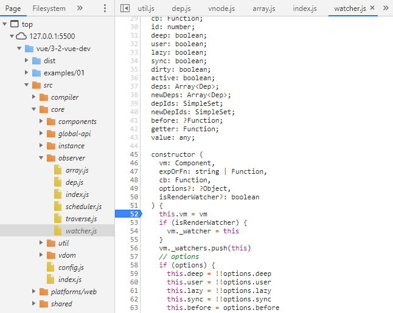Image resolution: width=393 pixels, height=313 pixels.
Task: Collapse the core folder arrow
Action: (33, 109)
